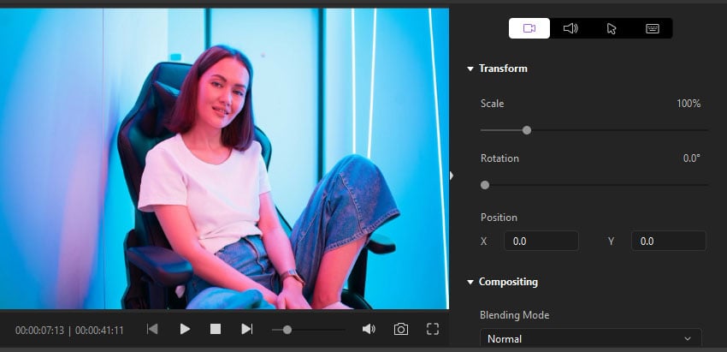Select the keyboard properties tab icon

tap(653, 28)
